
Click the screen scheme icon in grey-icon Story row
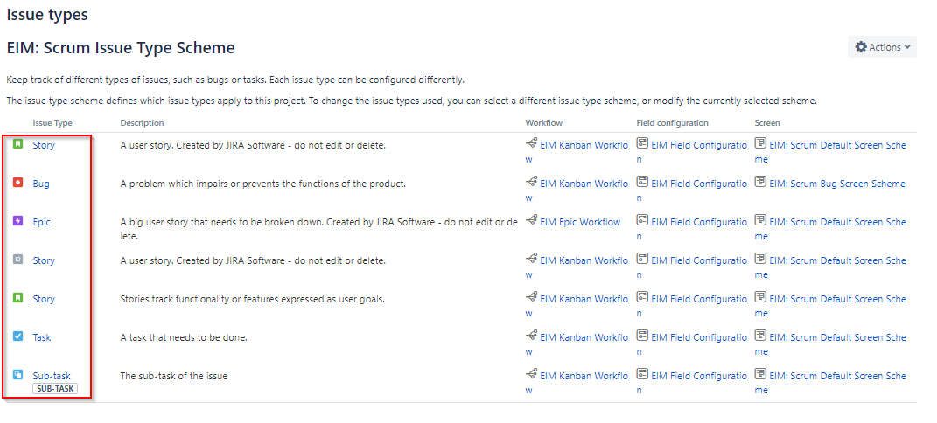coord(761,260)
